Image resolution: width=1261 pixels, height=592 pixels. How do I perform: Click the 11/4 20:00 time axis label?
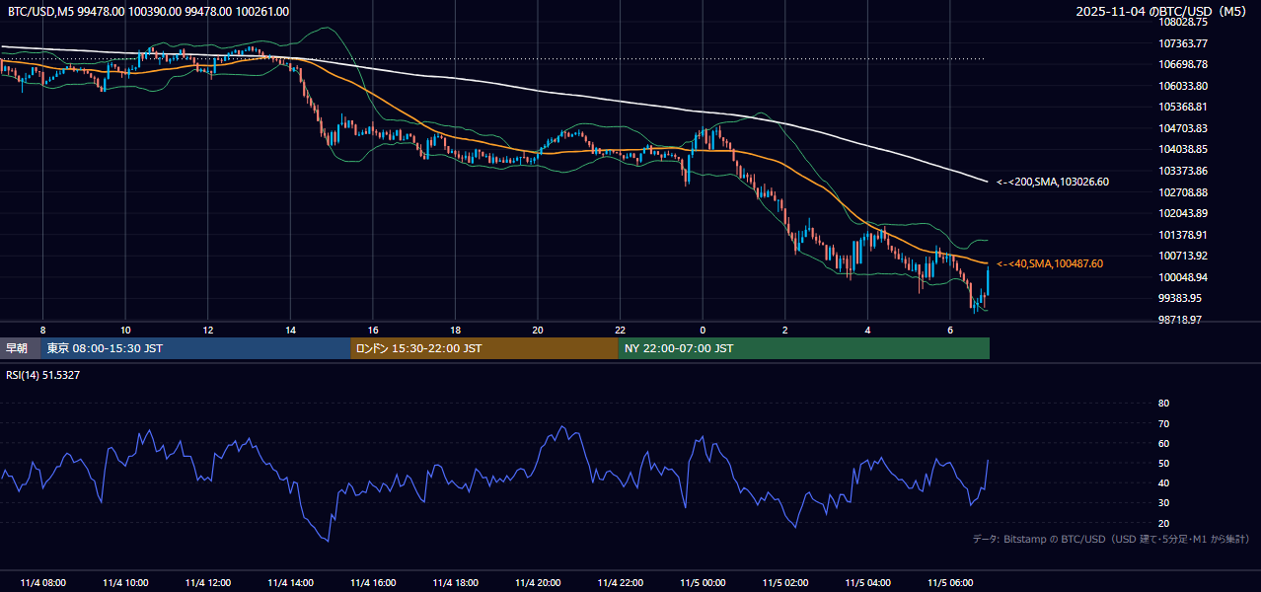tap(538, 583)
